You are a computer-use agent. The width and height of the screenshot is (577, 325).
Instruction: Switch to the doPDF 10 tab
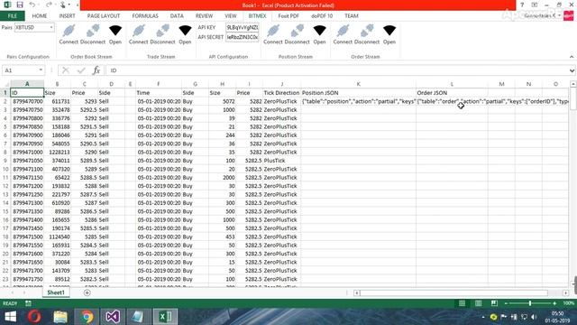(322, 16)
